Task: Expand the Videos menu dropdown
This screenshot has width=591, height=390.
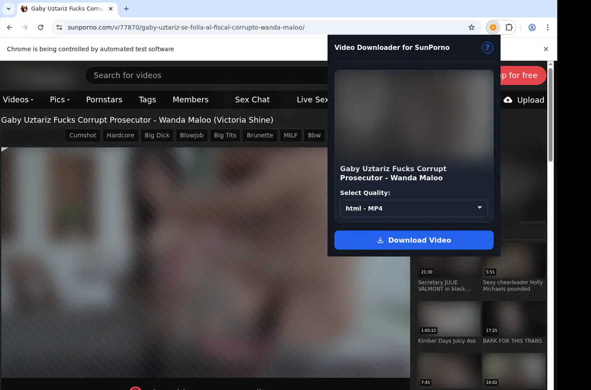Action: click(18, 100)
